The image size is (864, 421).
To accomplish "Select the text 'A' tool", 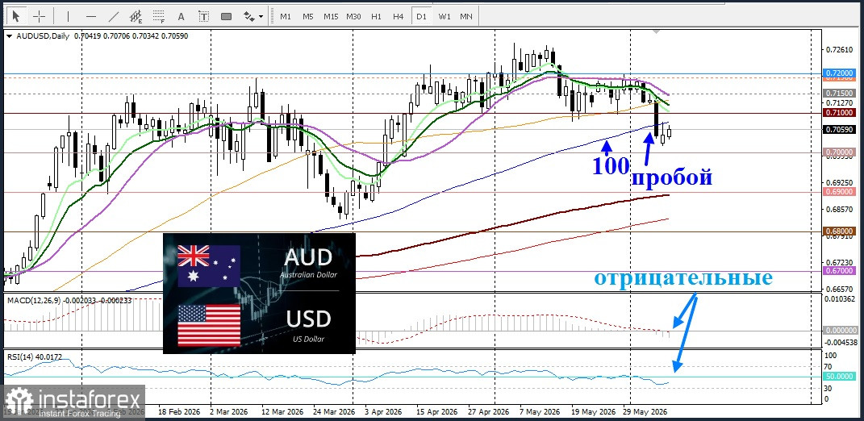I will click(x=181, y=16).
